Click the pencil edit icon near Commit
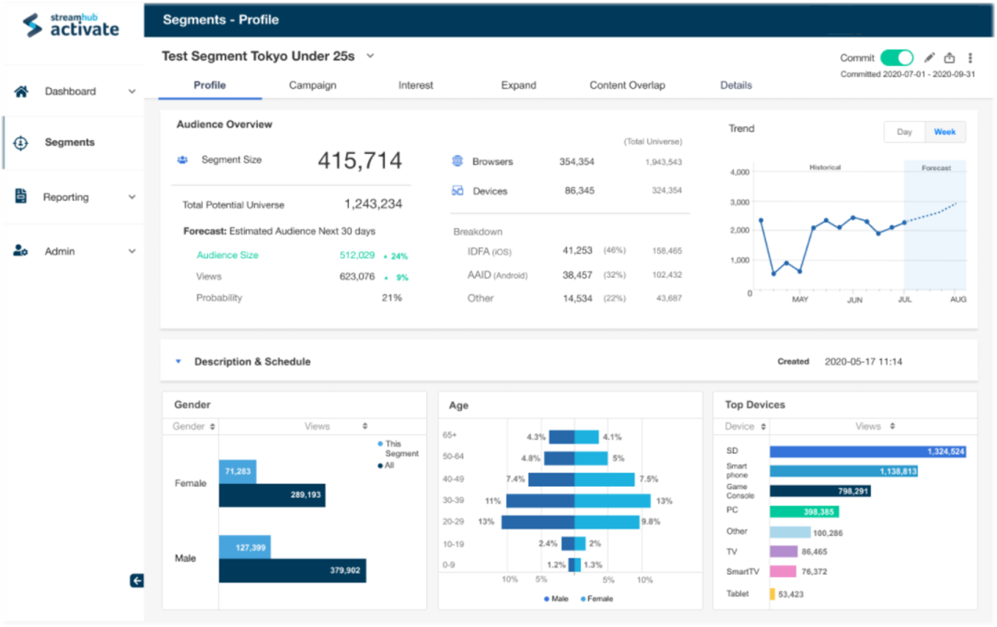Screen dimensions: 997x627 coord(929,57)
